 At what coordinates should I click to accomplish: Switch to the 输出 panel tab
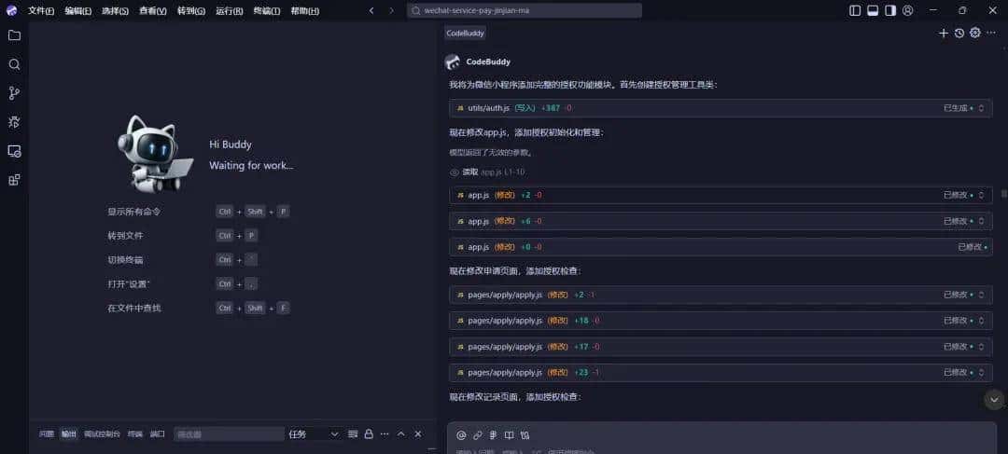coord(69,434)
